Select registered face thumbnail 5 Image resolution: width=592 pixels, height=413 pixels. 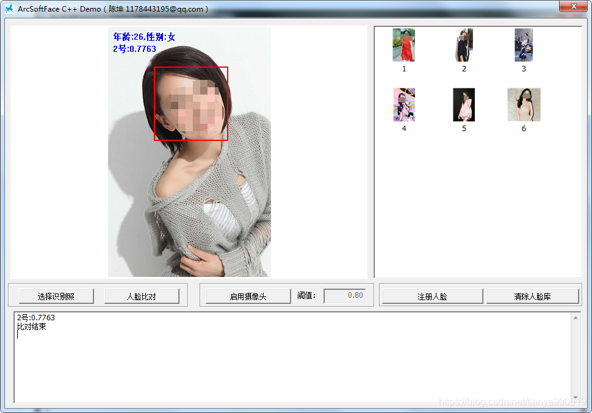pos(464,104)
